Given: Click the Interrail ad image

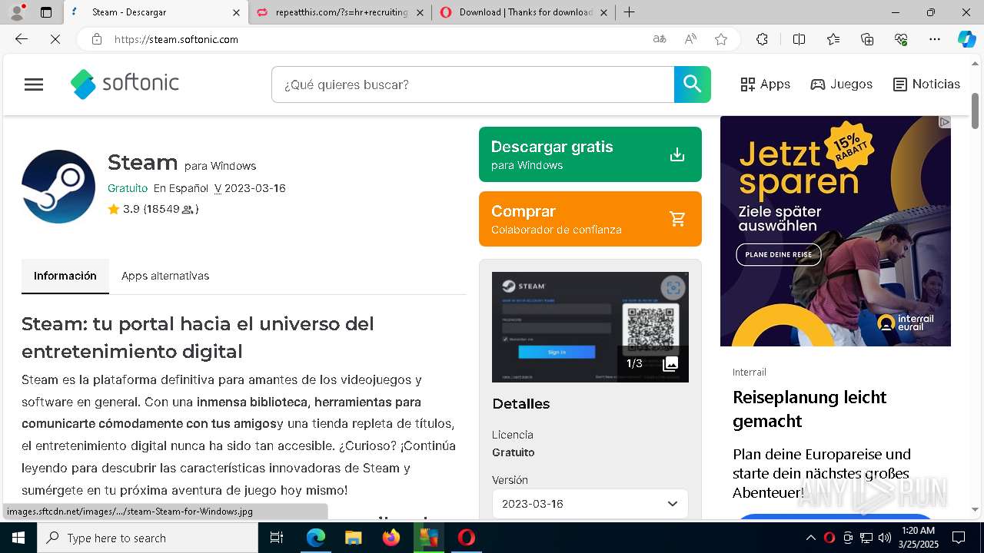Looking at the screenshot, I should (836, 231).
